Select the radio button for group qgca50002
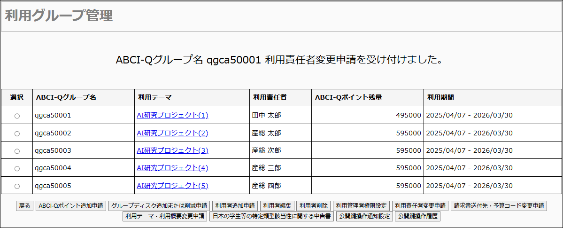 tap(17, 134)
